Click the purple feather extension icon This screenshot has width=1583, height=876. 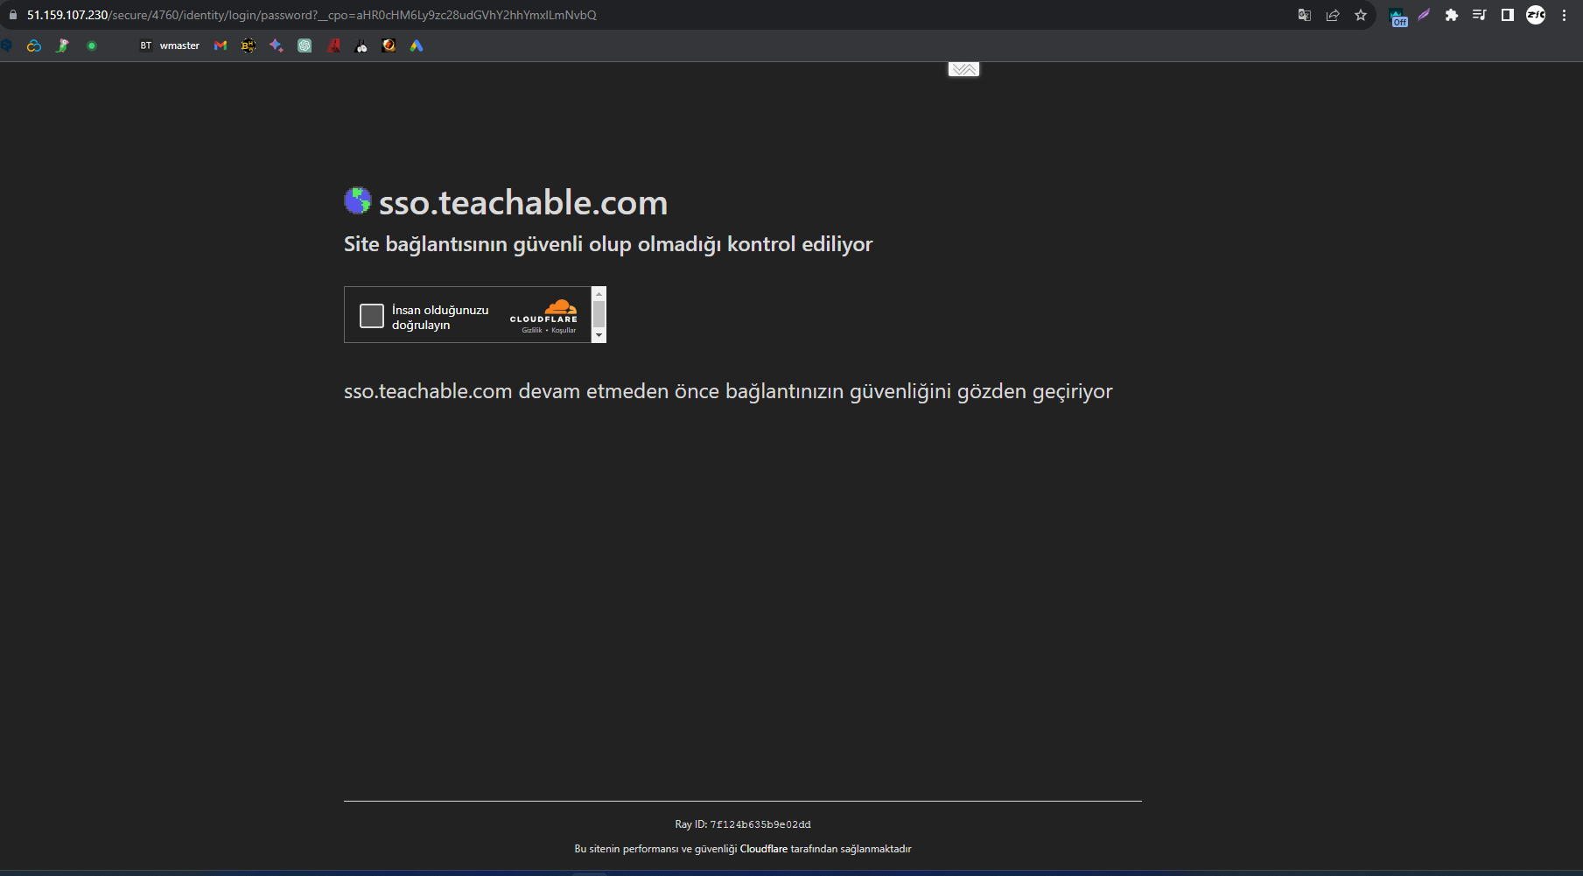[1424, 15]
